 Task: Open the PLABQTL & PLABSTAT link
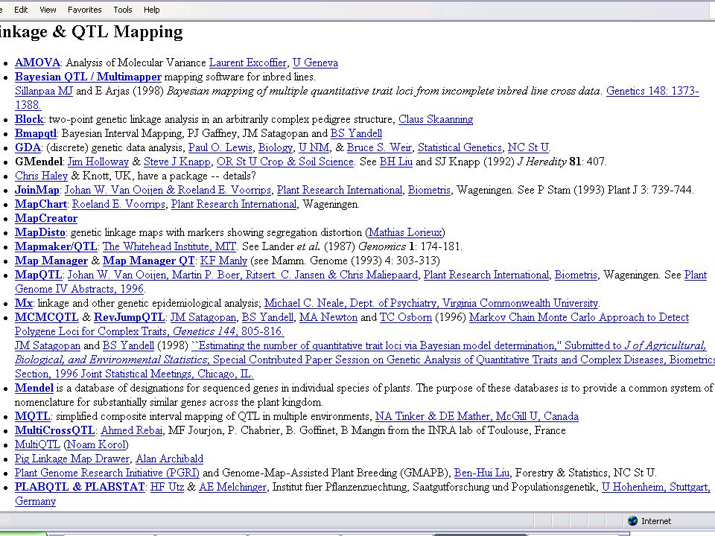coord(80,487)
